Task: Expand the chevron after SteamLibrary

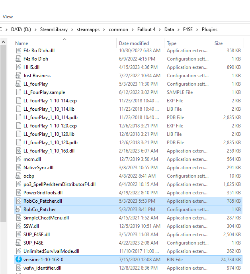Action: (x=72, y=30)
